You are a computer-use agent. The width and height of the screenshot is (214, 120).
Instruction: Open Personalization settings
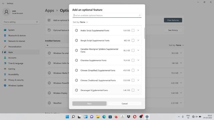21,47
